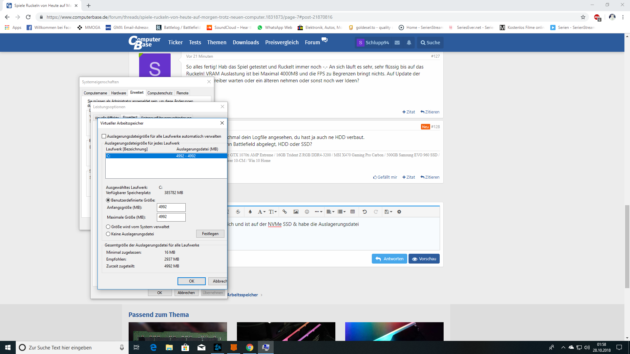Expand the text alignment dropdown

click(330, 212)
